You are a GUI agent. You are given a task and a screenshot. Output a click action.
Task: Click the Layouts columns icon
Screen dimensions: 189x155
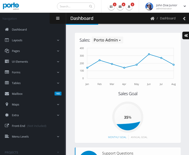tap(7, 40)
